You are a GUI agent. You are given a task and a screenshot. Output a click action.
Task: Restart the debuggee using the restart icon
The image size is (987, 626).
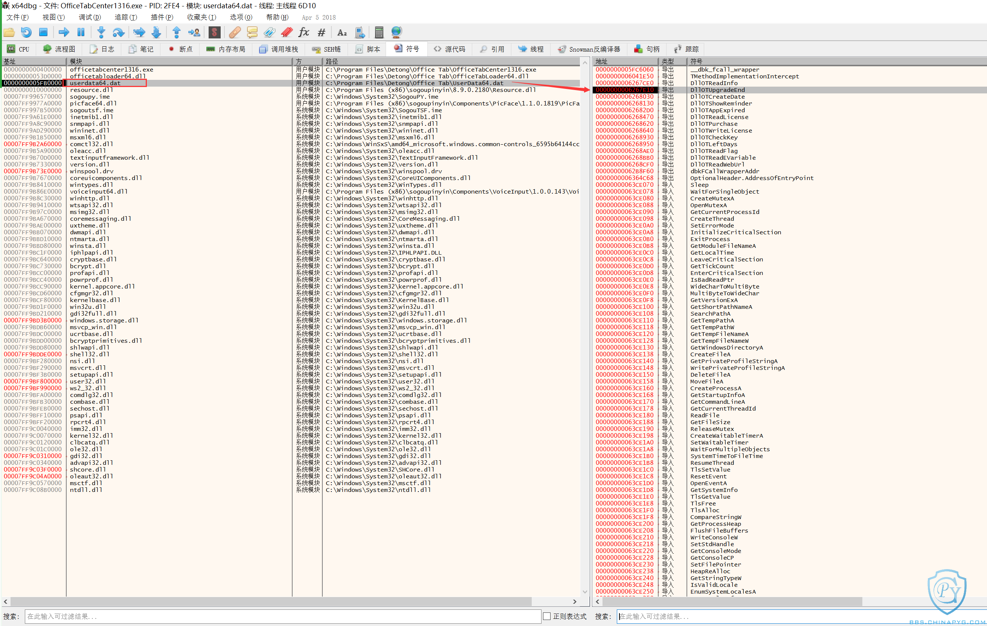point(26,32)
